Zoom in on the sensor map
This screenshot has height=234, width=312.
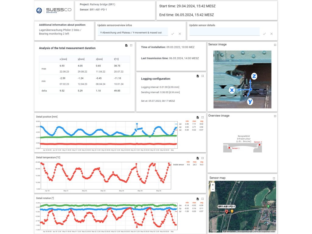pos(213,185)
